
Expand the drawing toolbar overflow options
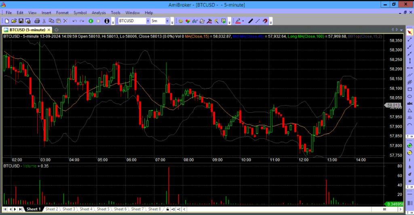point(270,22)
